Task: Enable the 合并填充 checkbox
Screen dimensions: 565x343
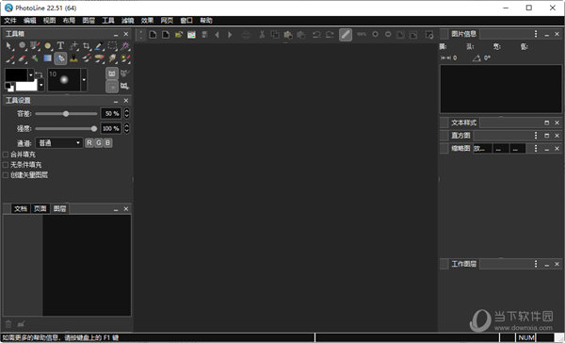Action: pos(6,155)
